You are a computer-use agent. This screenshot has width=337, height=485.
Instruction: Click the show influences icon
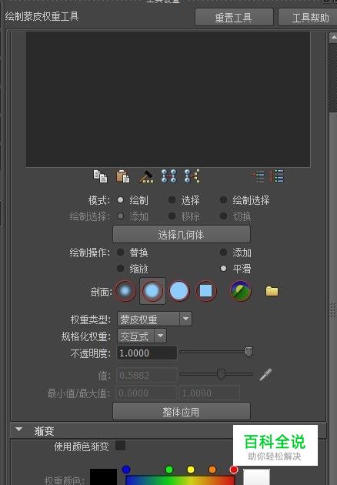pos(192,176)
